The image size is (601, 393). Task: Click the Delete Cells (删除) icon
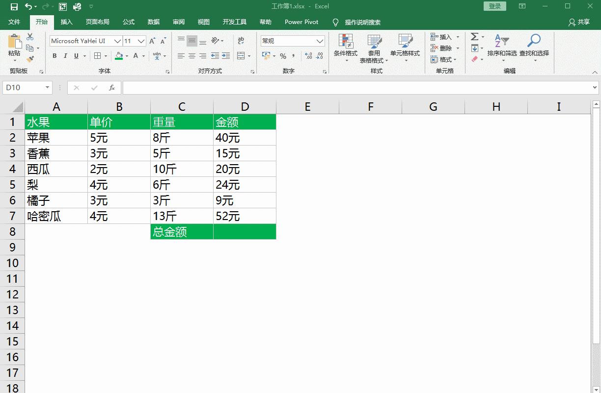click(x=435, y=48)
